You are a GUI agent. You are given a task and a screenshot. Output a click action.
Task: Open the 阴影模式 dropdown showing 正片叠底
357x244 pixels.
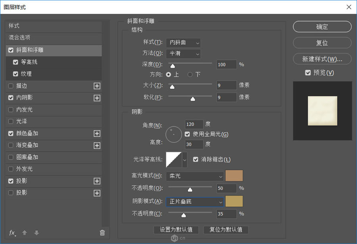coord(195,201)
